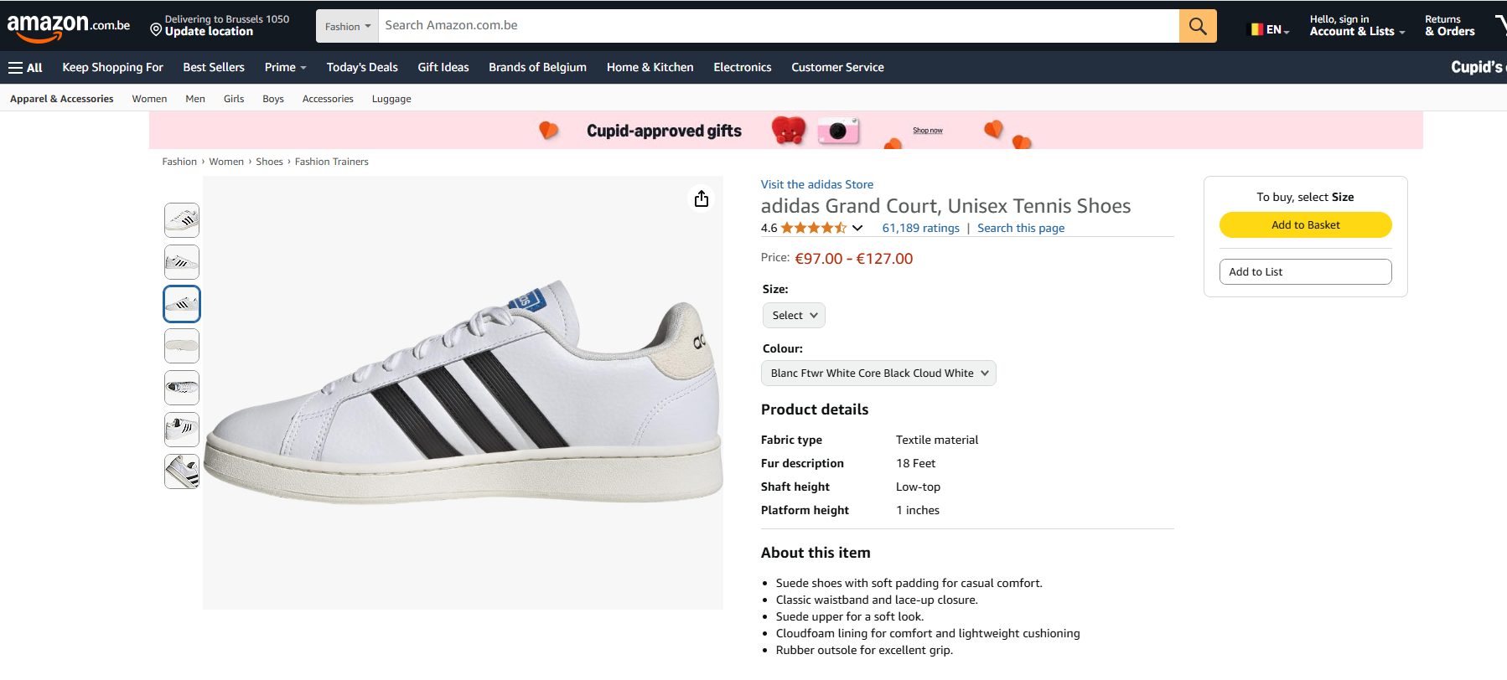Click the star rating icons
The width and height of the screenshot is (1507, 680).
pos(813,228)
